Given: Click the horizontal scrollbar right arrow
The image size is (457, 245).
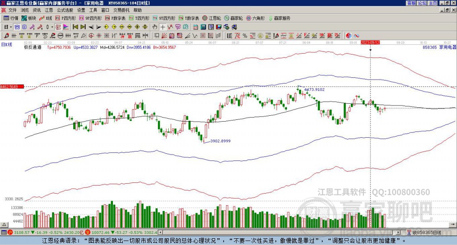Looking at the screenshot, I should click(x=399, y=232).
